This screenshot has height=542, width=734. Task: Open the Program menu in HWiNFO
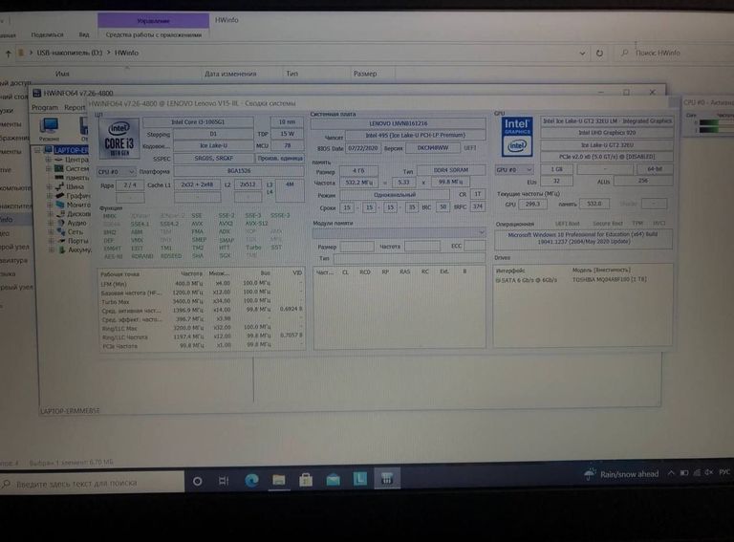[x=45, y=108]
